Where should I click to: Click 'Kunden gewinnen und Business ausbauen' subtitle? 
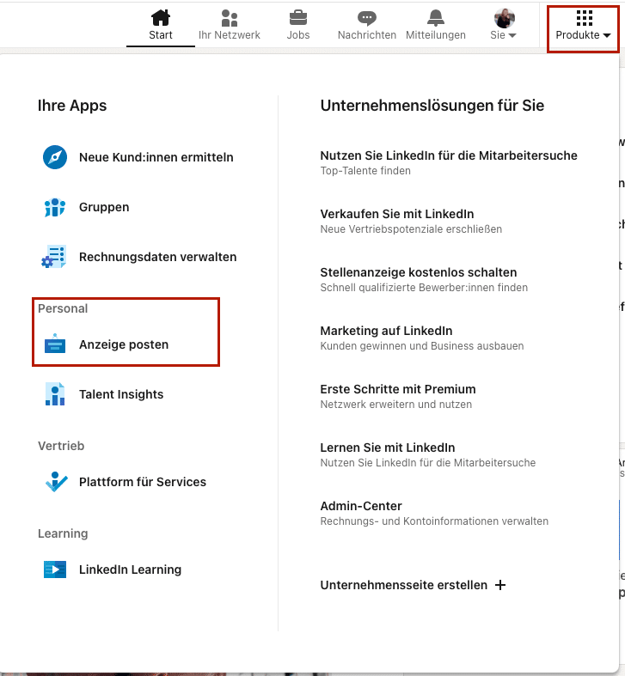click(x=422, y=346)
